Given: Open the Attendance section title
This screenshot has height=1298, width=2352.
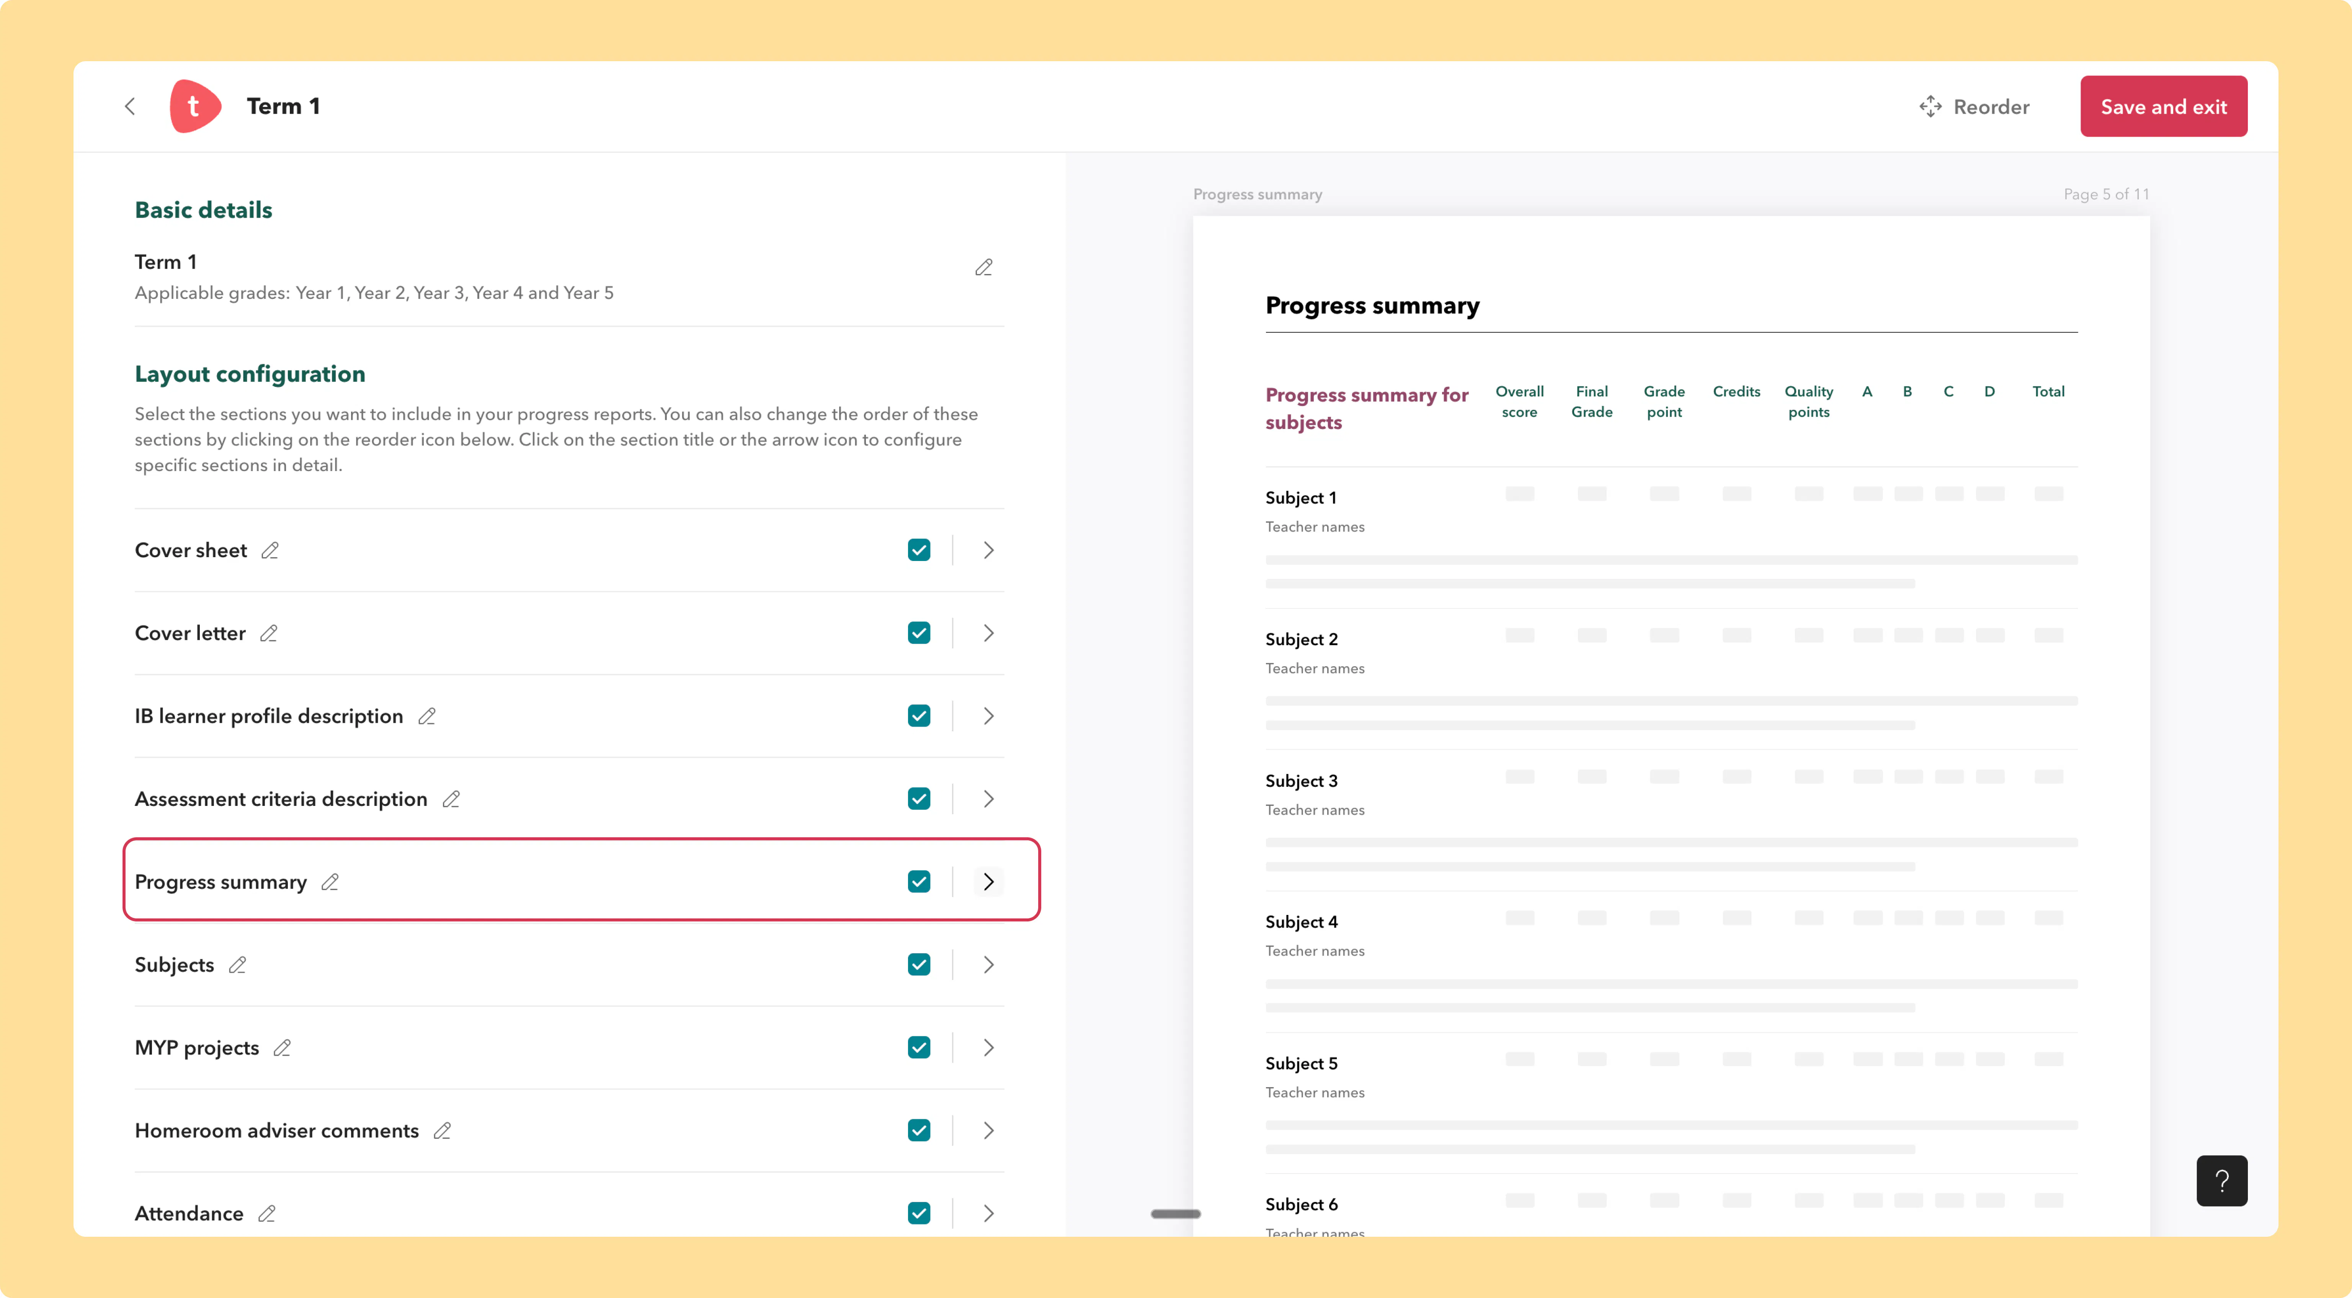Looking at the screenshot, I should (189, 1214).
